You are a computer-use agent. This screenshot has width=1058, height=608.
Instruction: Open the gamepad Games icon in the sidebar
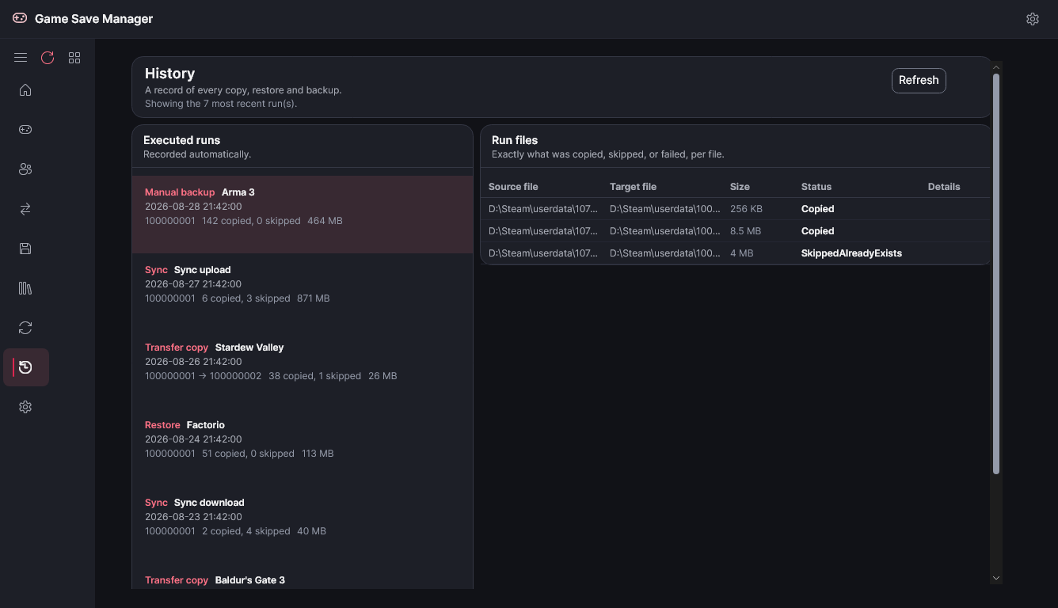pos(25,130)
